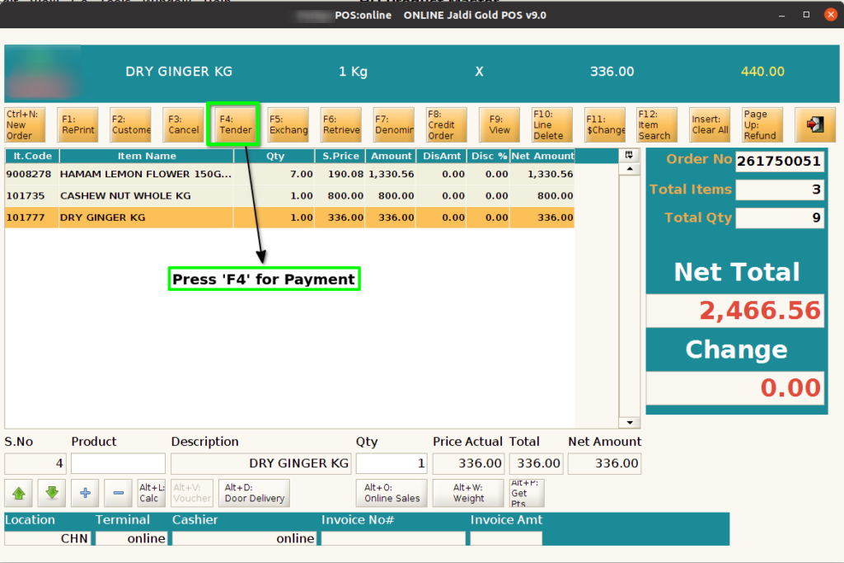
Task: Click the Alt+W Weight button
Action: pos(468,493)
